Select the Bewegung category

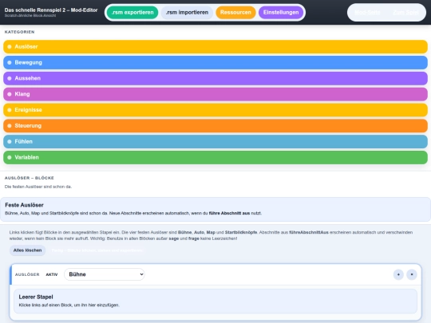[x=215, y=63]
